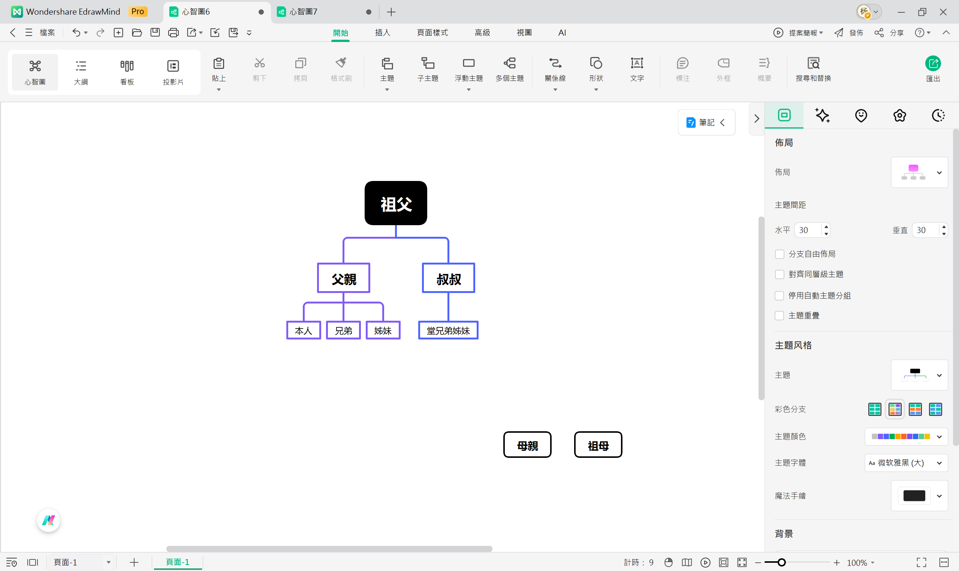Click the 發佈 publish button
The width and height of the screenshot is (959, 571).
(x=849, y=33)
